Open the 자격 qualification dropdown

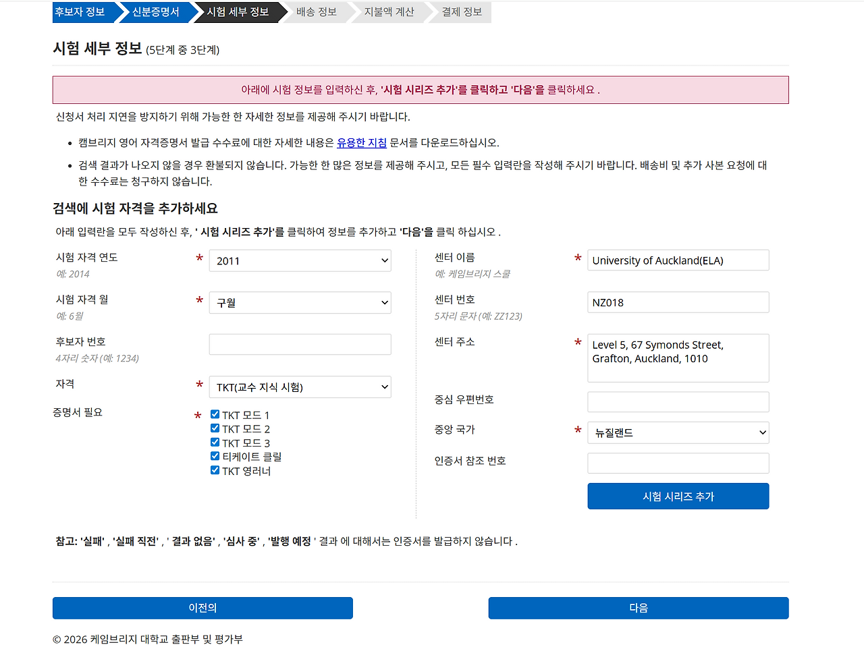tap(300, 387)
